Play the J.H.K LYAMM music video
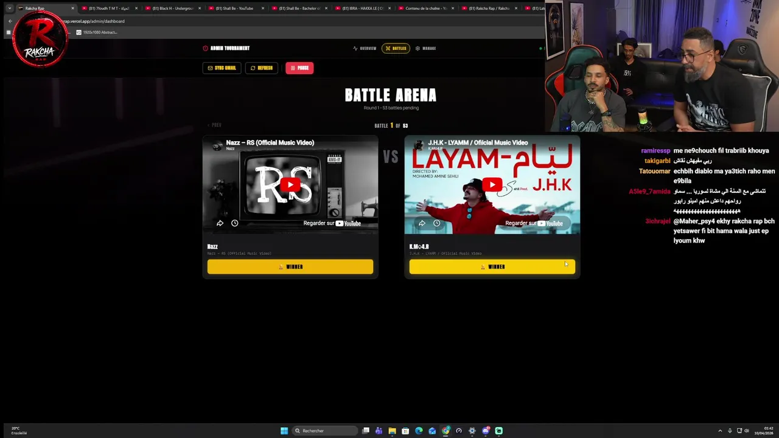 tap(492, 185)
